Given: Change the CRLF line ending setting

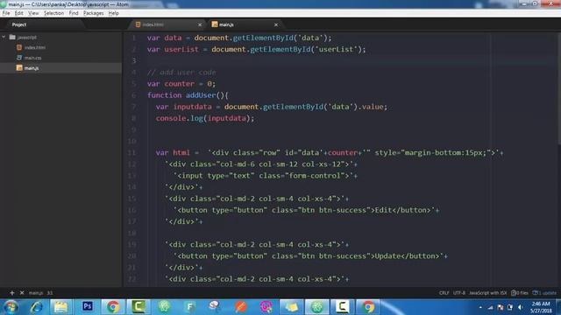Looking at the screenshot, I should [x=444, y=293].
